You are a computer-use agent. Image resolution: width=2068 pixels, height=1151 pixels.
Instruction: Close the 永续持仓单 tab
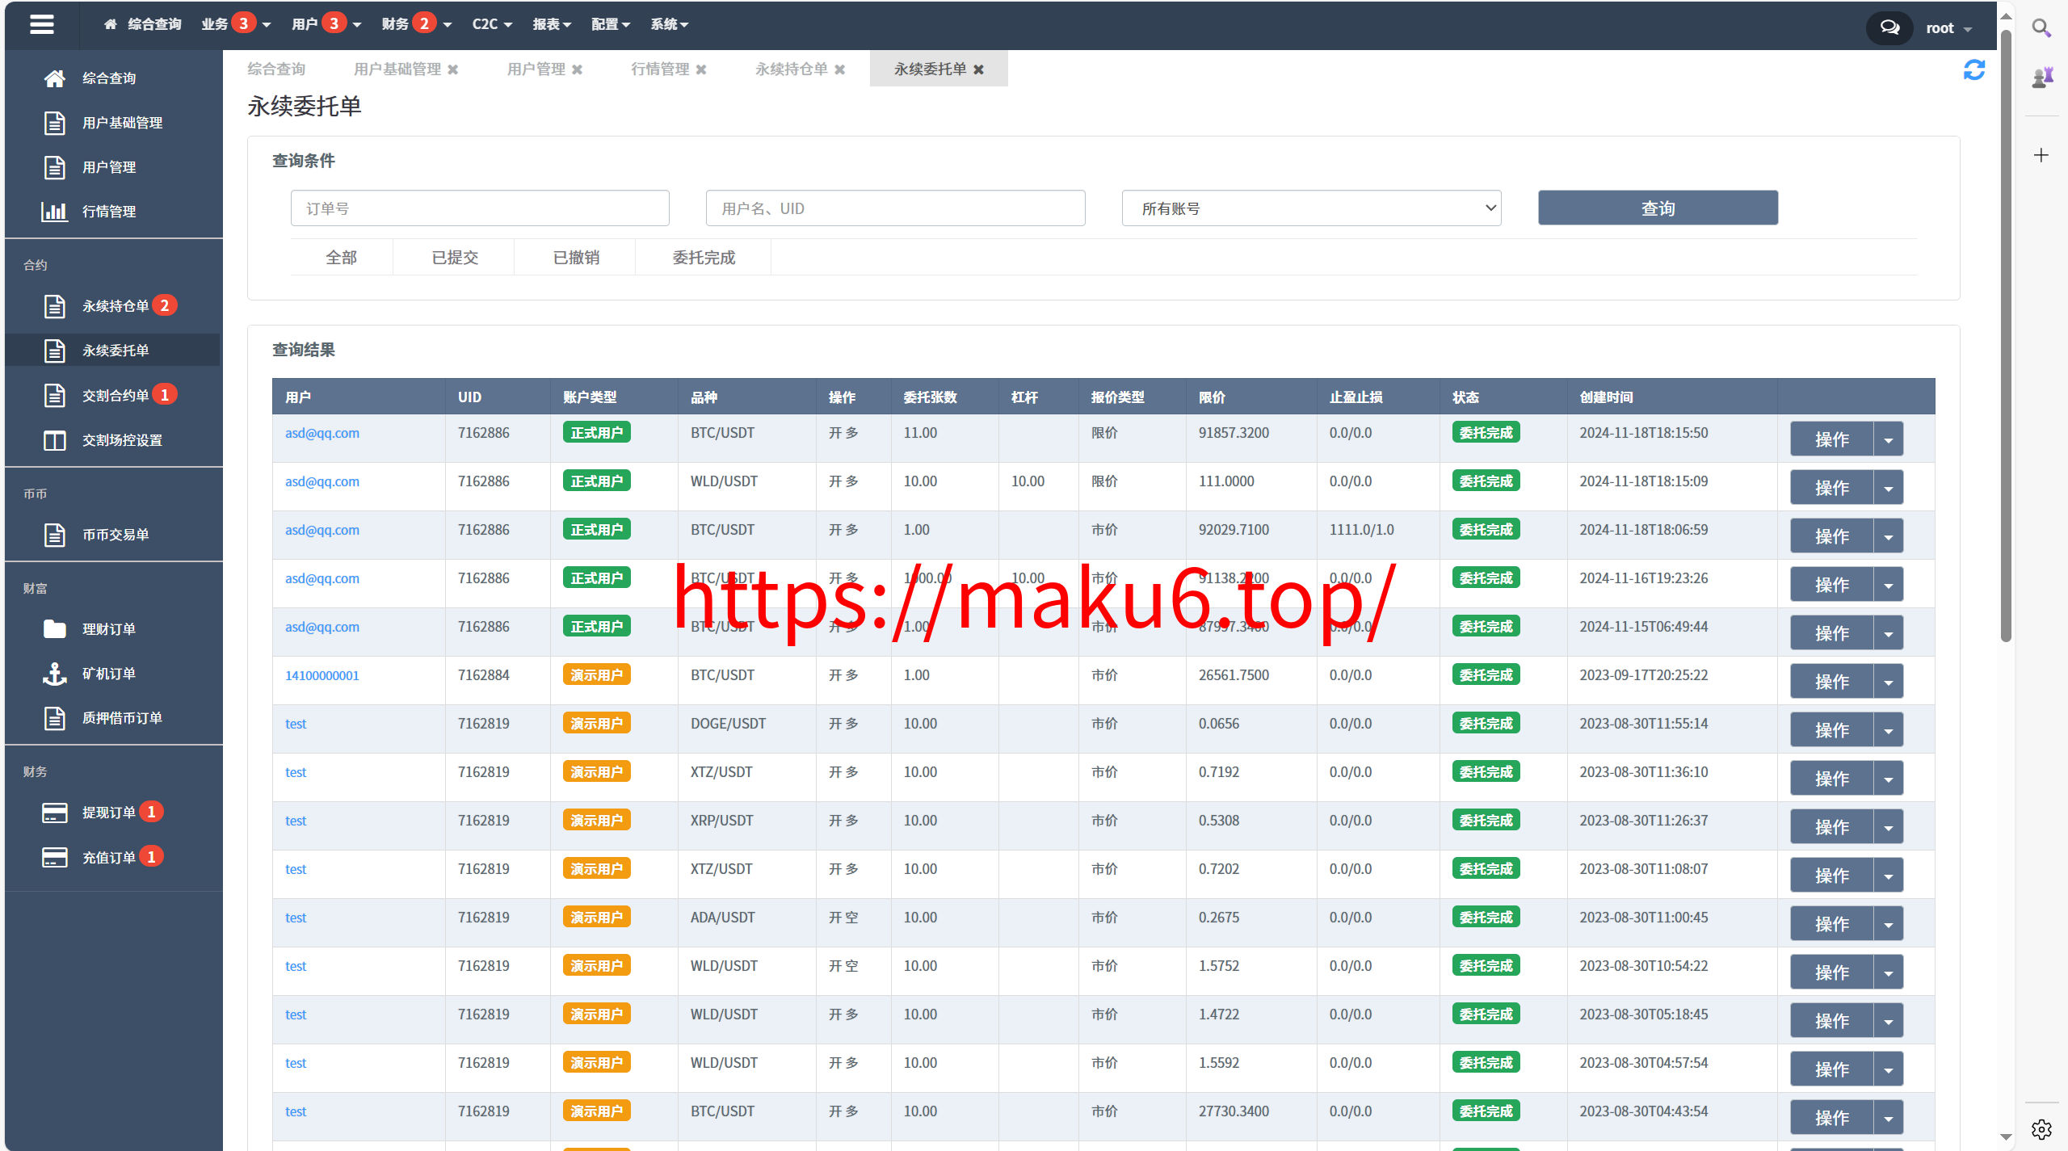840,69
